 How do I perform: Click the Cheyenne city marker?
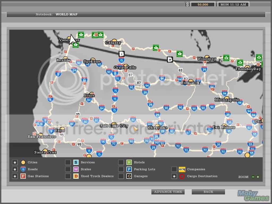pos(158,126)
